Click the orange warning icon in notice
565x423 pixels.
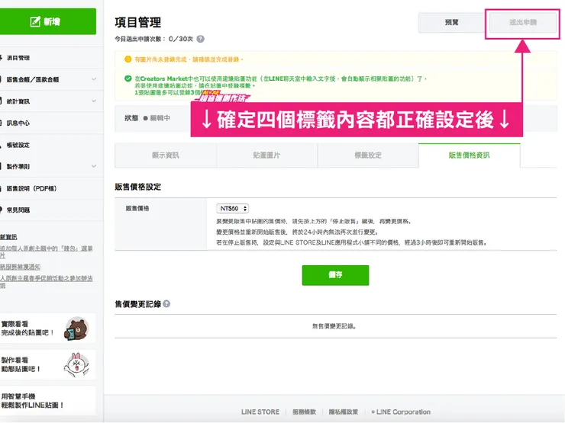click(128, 59)
